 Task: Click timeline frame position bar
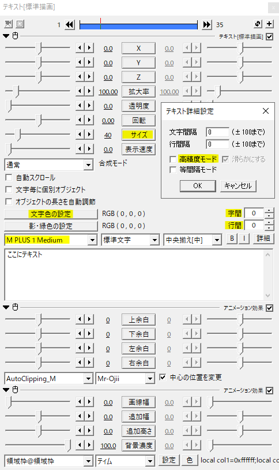138,25
